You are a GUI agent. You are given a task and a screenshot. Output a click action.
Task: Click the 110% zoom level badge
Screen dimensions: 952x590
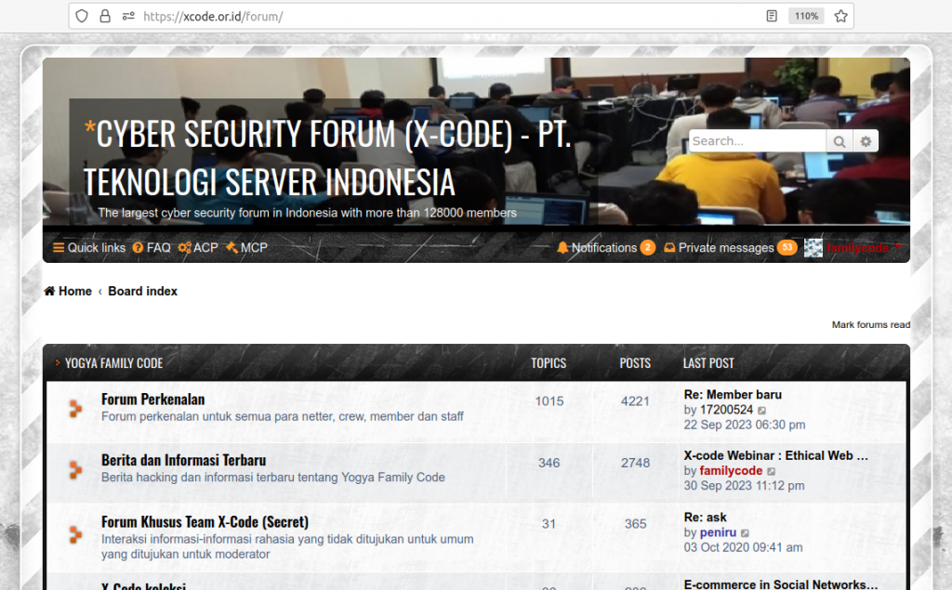[806, 17]
